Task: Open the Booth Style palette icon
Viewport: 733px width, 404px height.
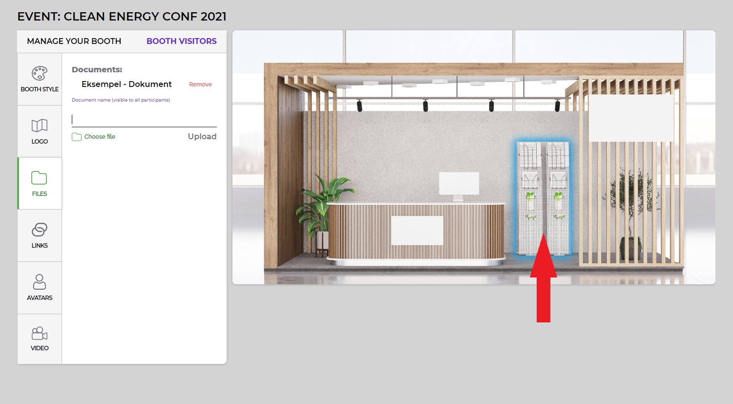Action: [40, 74]
